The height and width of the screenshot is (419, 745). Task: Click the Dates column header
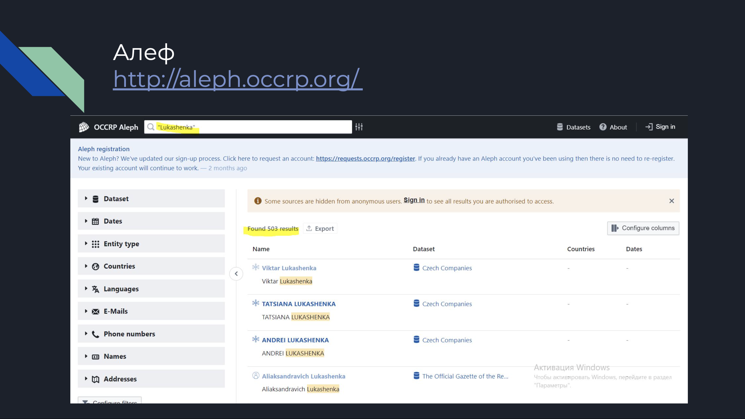tap(634, 249)
